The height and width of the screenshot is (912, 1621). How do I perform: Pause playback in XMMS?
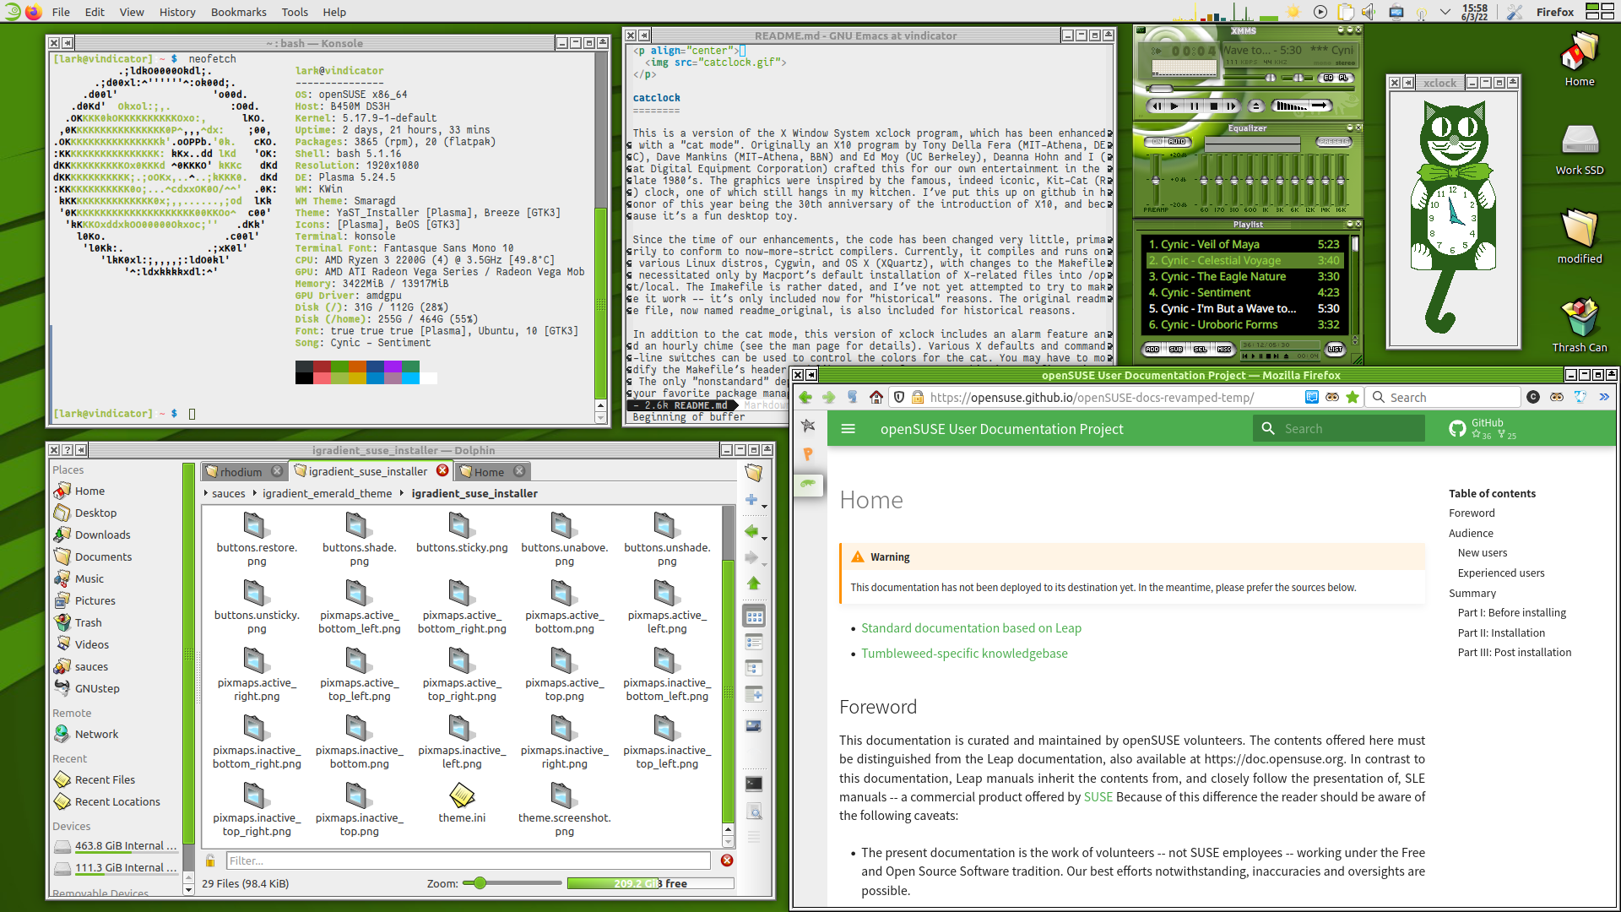click(1194, 106)
